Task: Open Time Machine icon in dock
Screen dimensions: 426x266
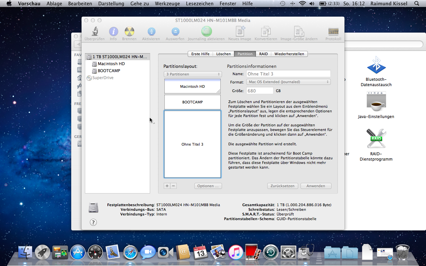Action: click(271, 252)
